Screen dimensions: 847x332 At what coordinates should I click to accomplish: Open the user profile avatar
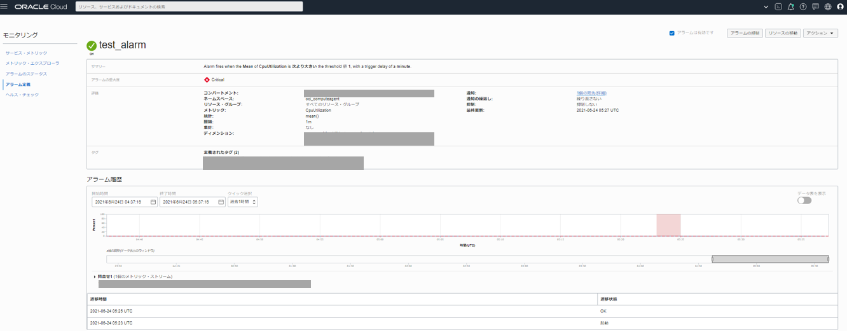841,7
